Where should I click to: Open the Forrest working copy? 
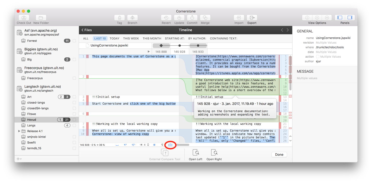point(32,41)
